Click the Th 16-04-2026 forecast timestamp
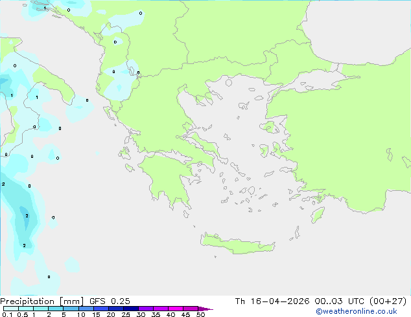 click(321, 301)
